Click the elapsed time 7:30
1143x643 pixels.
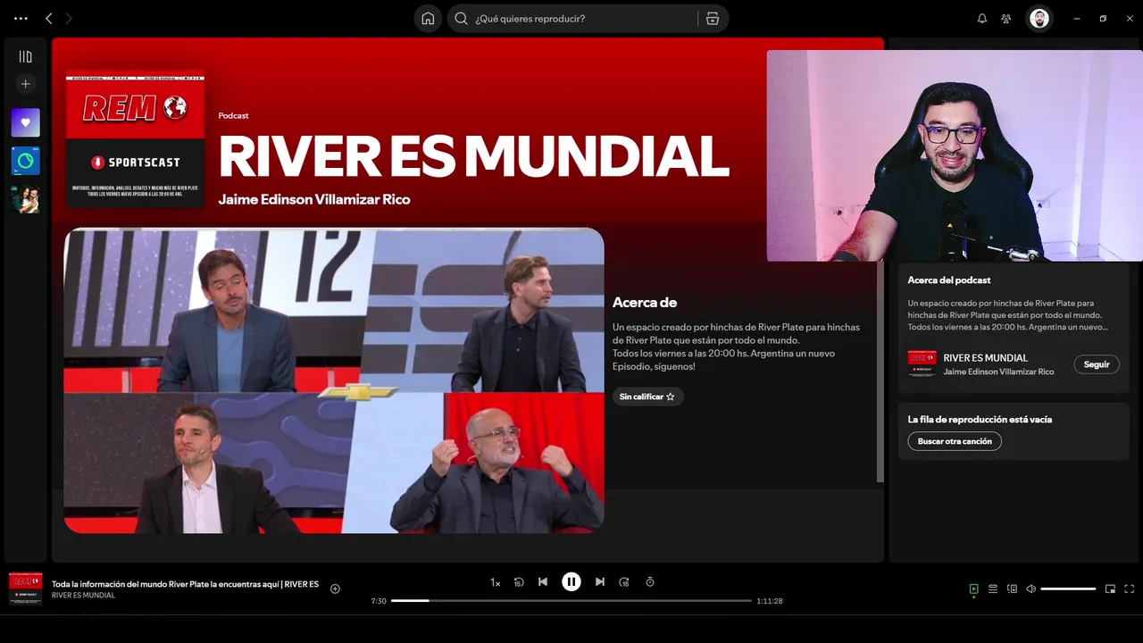tap(379, 601)
